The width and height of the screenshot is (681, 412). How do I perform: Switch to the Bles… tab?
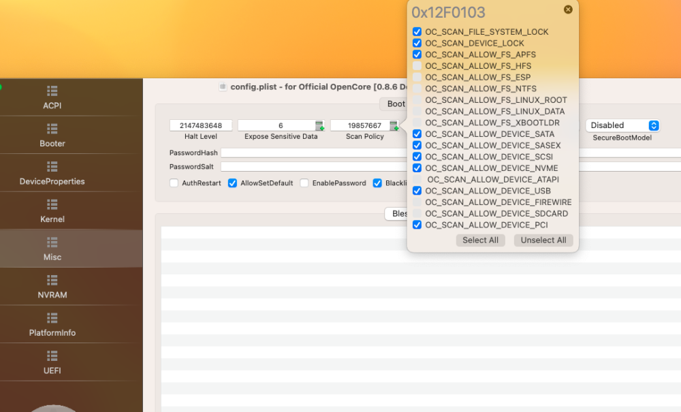(x=396, y=214)
